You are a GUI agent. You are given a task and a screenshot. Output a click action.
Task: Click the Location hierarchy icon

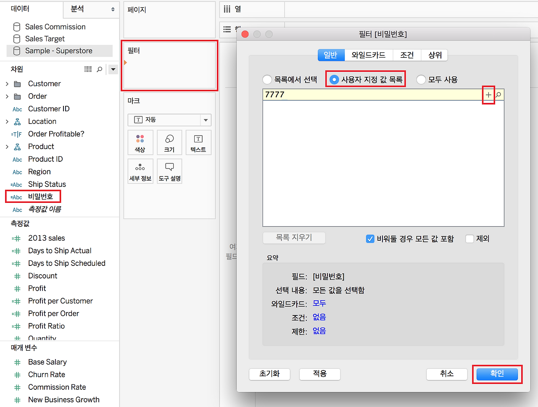(x=17, y=122)
